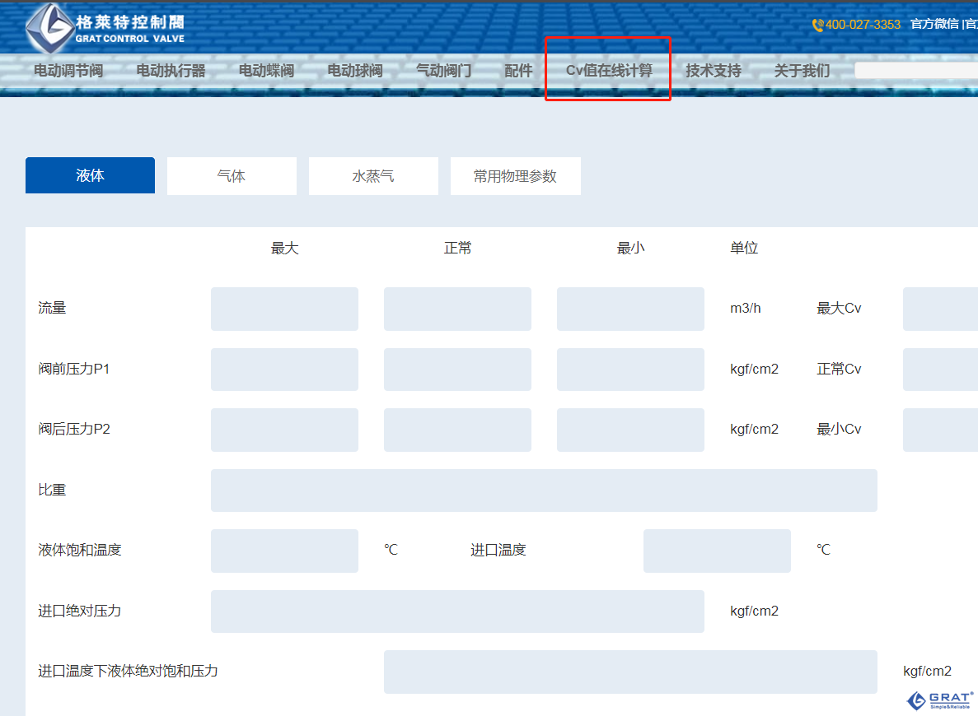Open the 电动执行器 menu item
Image resolution: width=978 pixels, height=716 pixels.
(171, 71)
